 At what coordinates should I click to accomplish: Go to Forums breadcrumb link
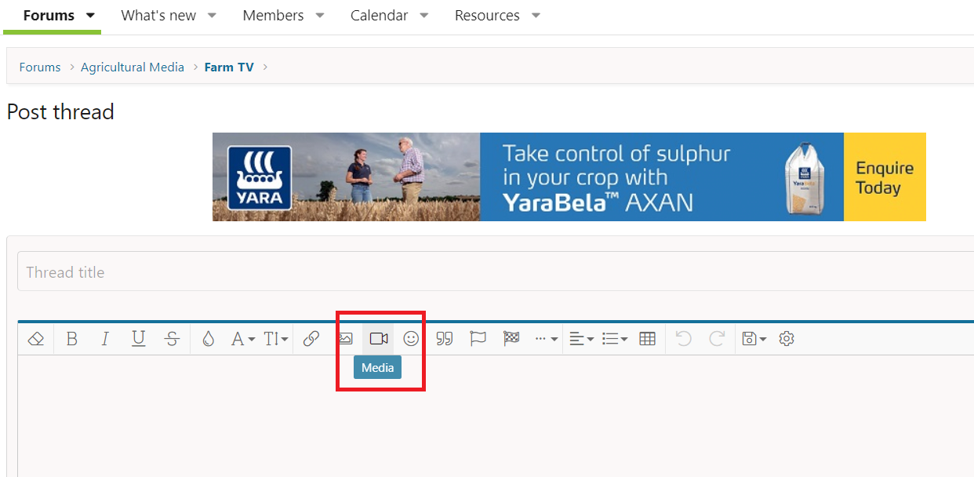(40, 67)
